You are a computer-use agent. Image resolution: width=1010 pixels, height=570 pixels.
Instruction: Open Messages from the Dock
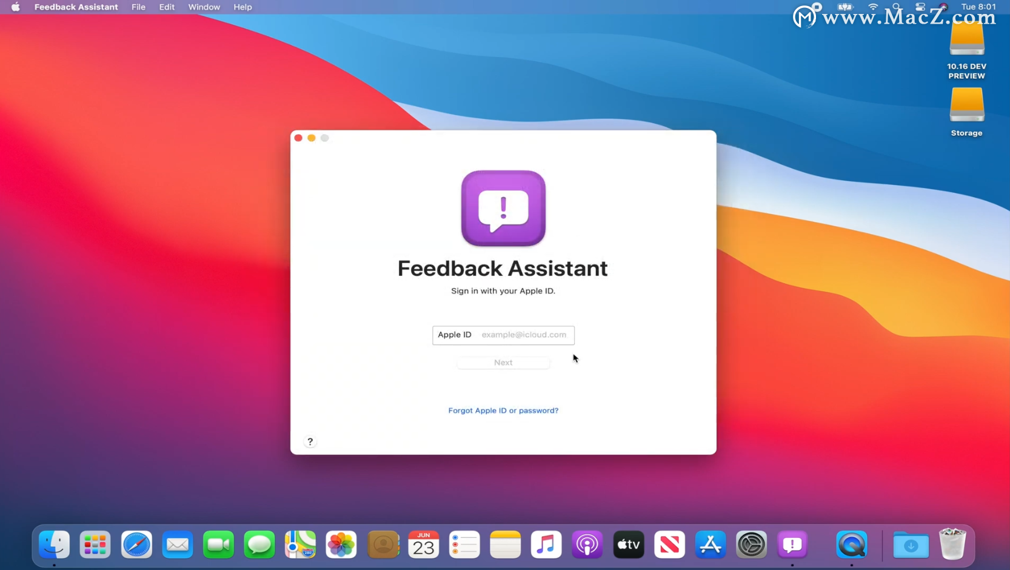[x=259, y=545]
